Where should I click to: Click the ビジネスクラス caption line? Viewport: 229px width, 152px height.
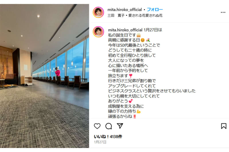(152, 91)
